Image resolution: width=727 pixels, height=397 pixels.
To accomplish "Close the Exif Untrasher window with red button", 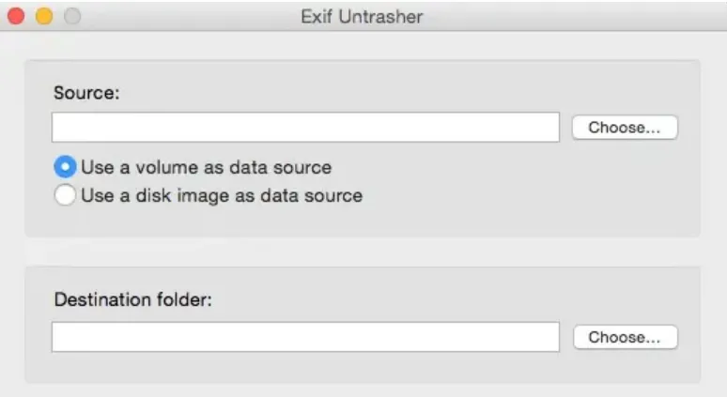I will pyautogui.click(x=16, y=16).
